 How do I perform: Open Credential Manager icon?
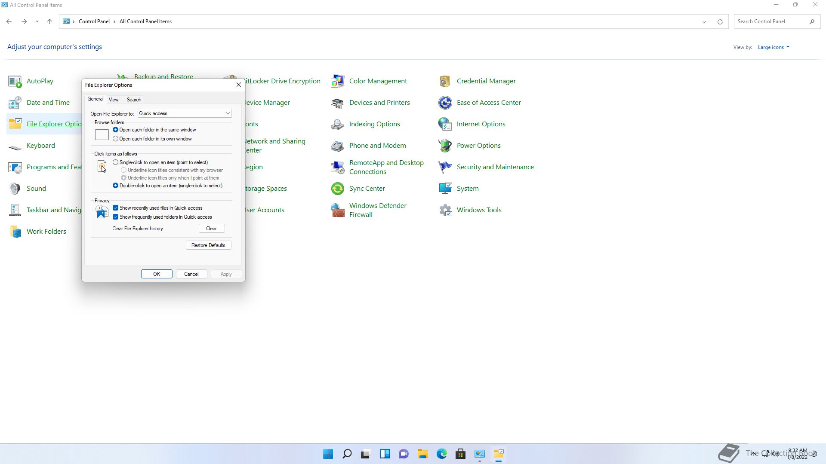tap(445, 81)
